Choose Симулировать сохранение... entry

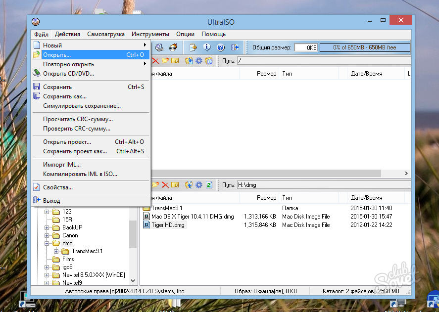(91, 106)
